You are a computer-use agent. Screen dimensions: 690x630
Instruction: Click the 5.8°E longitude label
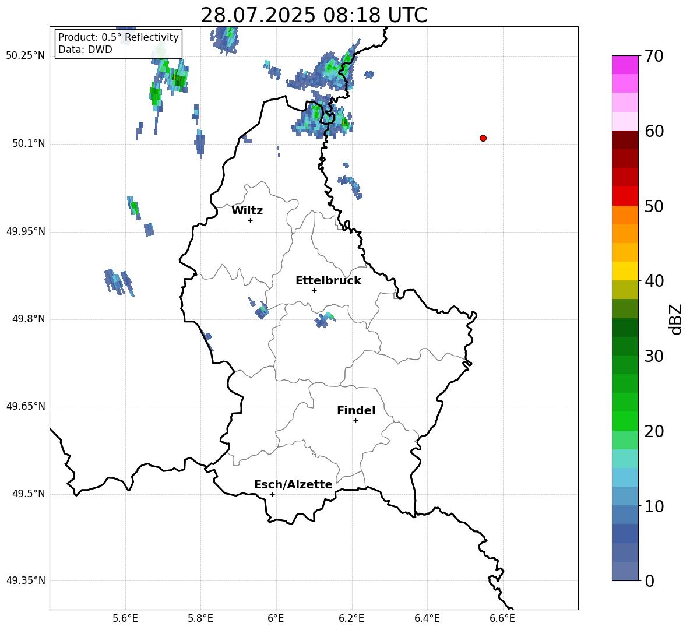(200, 618)
